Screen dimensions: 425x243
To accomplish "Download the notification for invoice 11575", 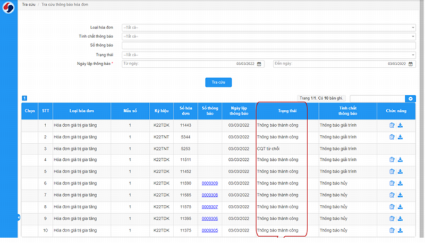I will pyautogui.click(x=400, y=207).
